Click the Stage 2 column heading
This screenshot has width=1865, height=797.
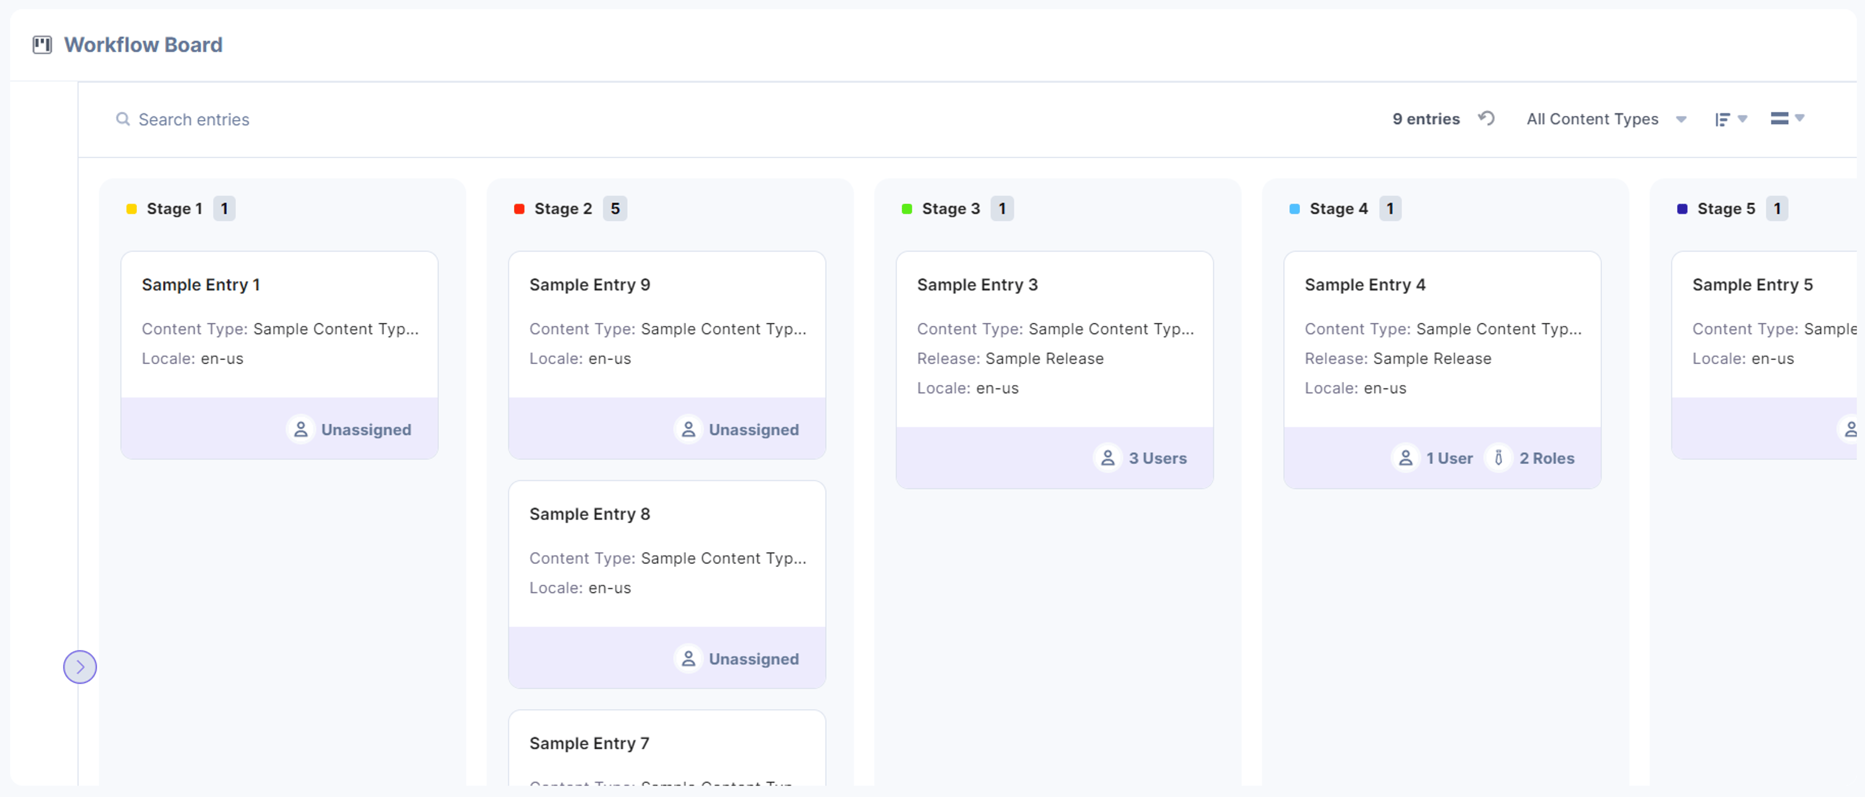562,208
